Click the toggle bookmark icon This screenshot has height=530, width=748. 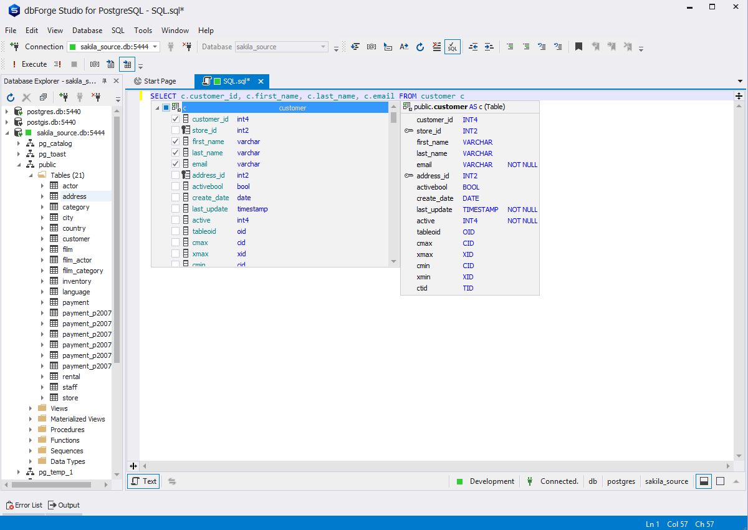tap(578, 47)
